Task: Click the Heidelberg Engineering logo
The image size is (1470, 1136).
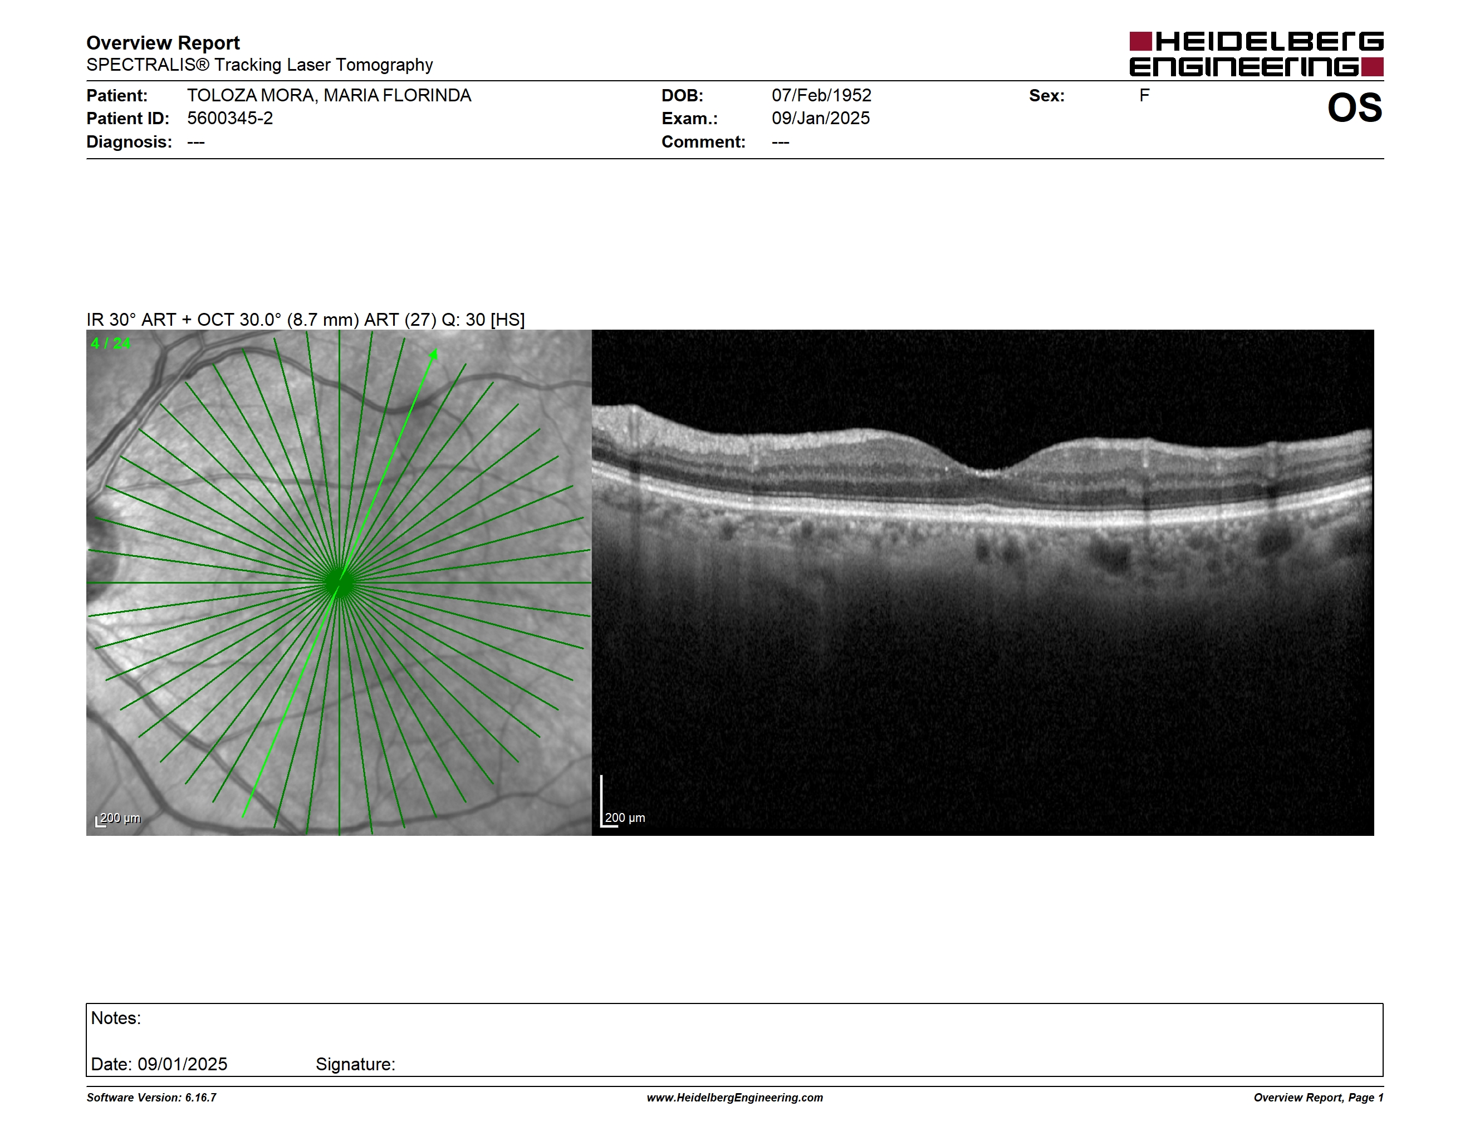Action: click(1256, 54)
